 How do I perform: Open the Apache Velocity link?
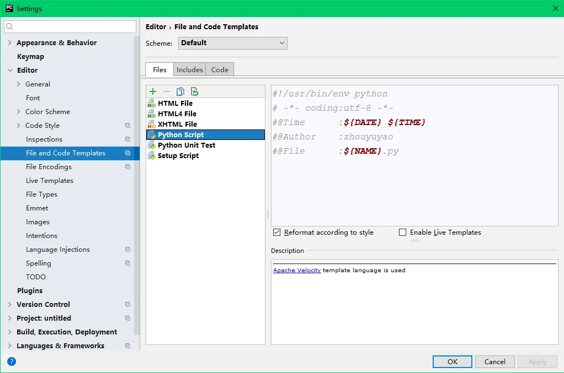296,270
